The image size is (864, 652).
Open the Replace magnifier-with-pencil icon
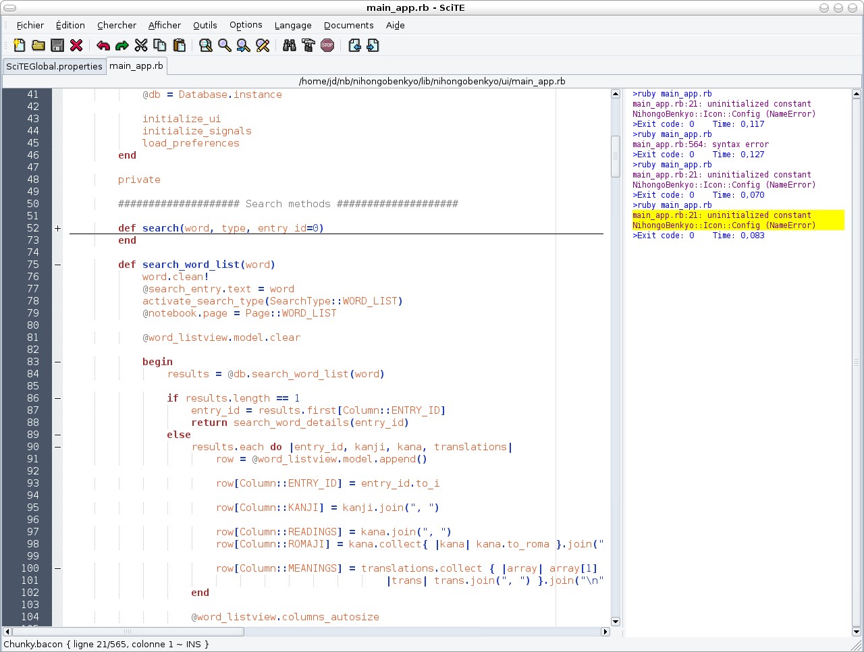263,45
